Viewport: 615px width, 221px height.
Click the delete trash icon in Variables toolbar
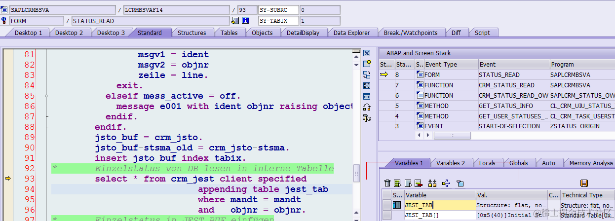(387, 184)
